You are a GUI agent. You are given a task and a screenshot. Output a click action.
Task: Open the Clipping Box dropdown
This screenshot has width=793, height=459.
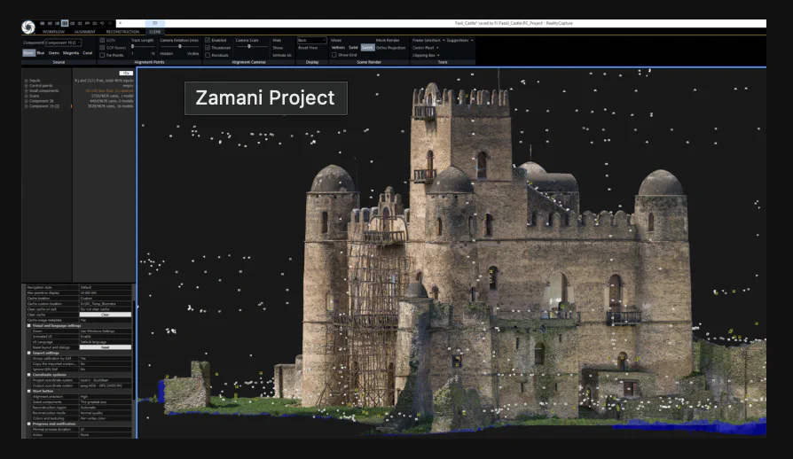[x=424, y=55]
